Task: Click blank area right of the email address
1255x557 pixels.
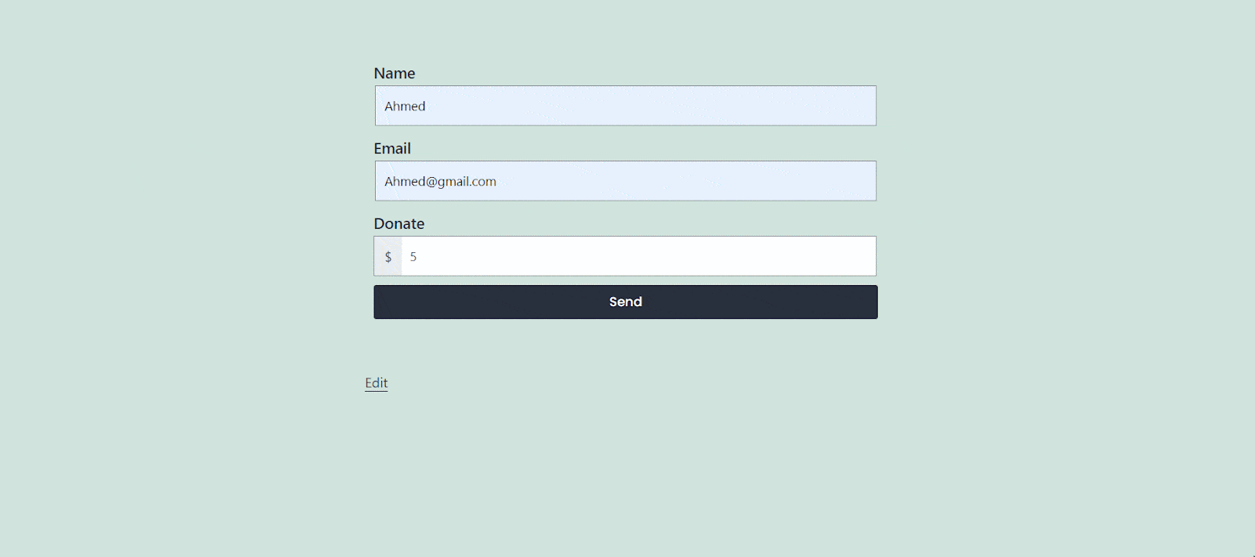Action: 690,181
